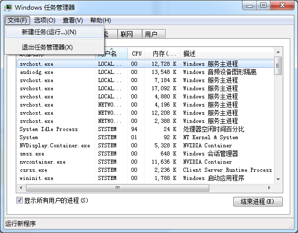Click the horizontal scroll right arrow
This screenshot has height=233, width=298.
pos(269,188)
